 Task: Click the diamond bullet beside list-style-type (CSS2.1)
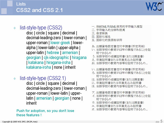[x=15, y=78]
